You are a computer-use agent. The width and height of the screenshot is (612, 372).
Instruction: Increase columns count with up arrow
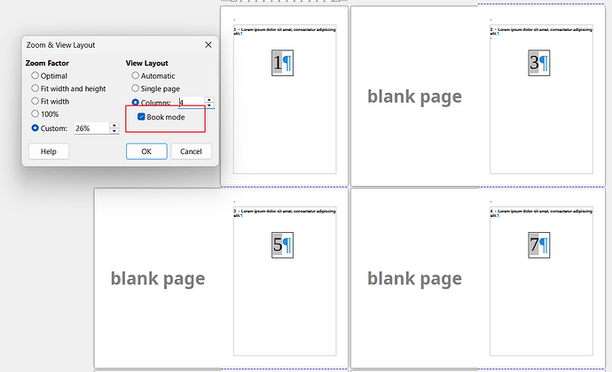209,99
